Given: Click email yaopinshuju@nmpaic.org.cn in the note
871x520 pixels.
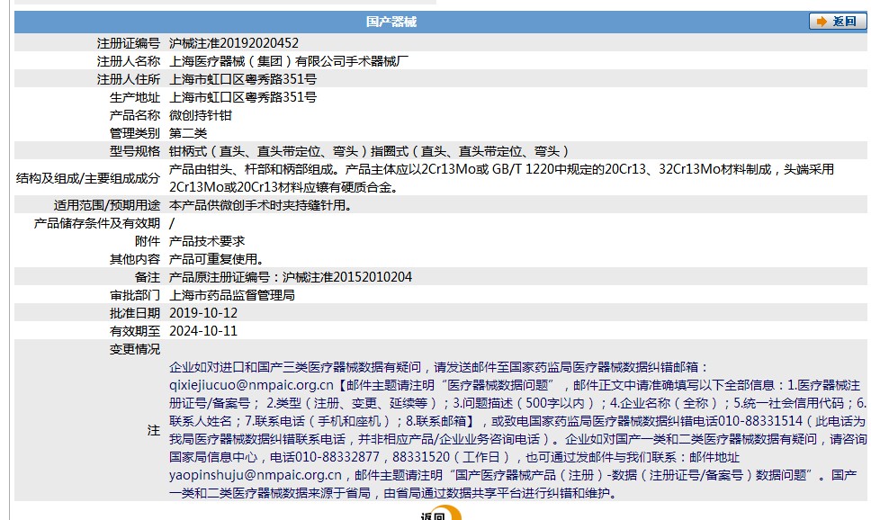Looking at the screenshot, I should (256, 475).
